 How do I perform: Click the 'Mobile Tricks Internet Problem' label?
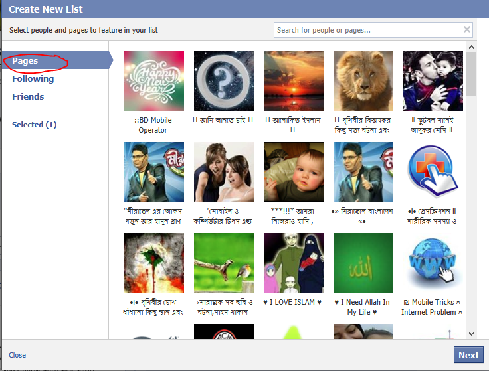click(x=432, y=307)
